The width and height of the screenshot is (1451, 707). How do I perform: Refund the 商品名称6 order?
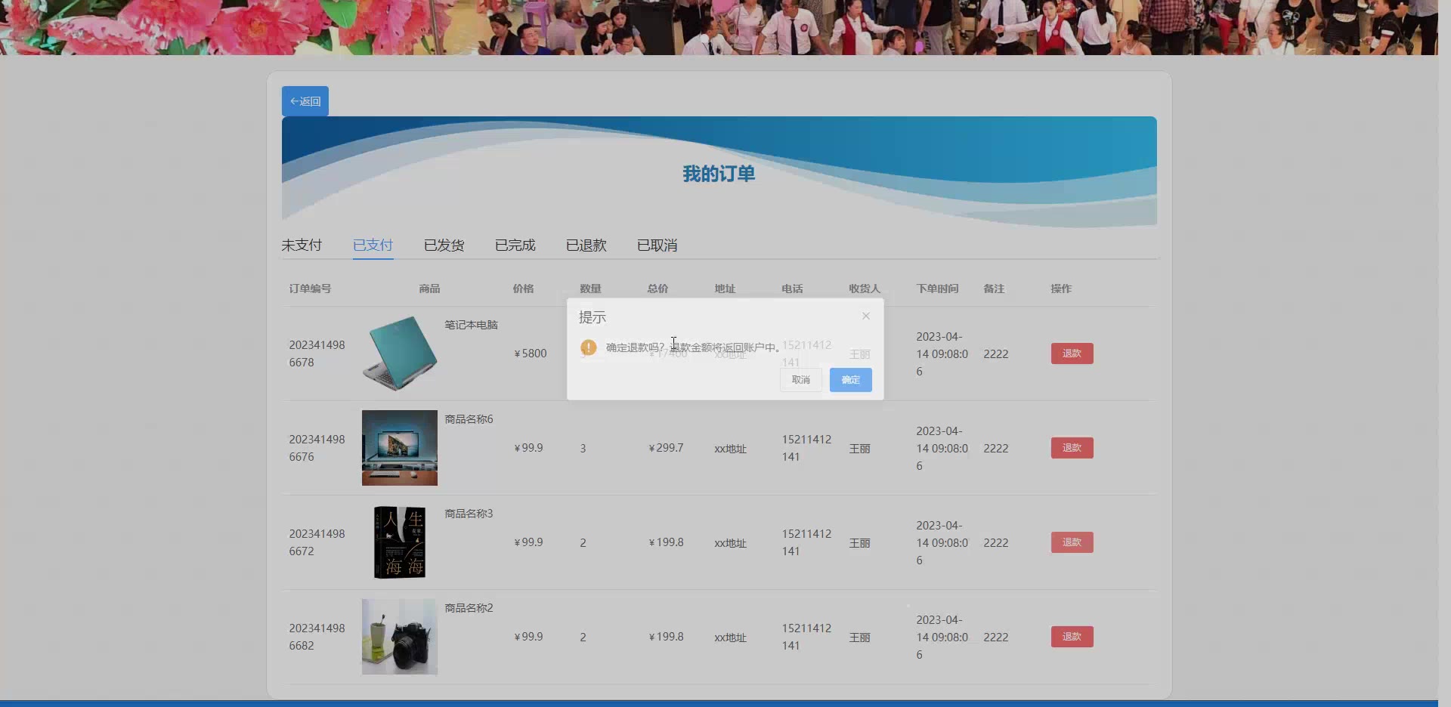(1072, 448)
